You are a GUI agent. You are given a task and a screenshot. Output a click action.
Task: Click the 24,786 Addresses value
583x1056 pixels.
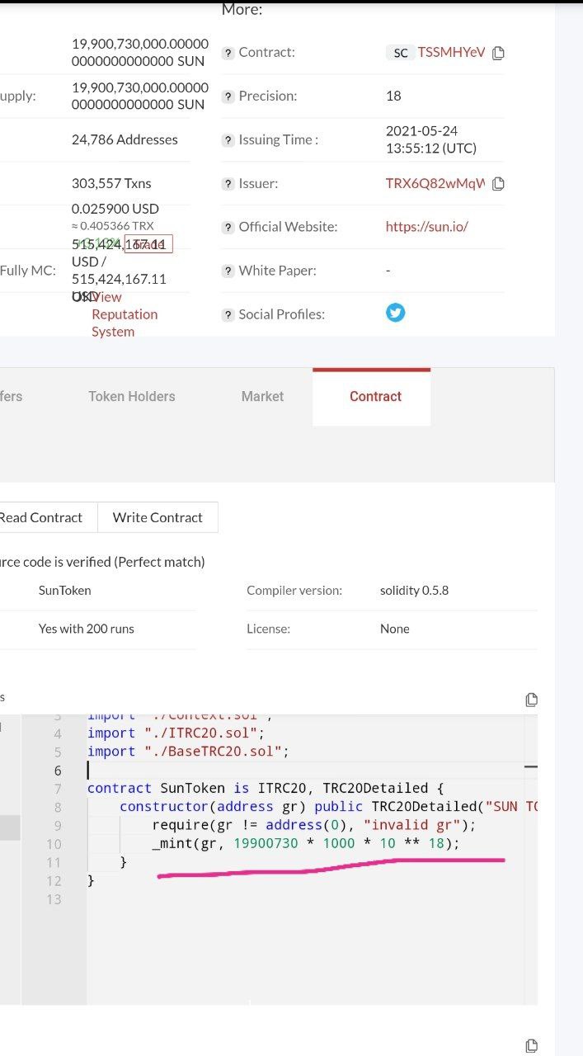125,139
